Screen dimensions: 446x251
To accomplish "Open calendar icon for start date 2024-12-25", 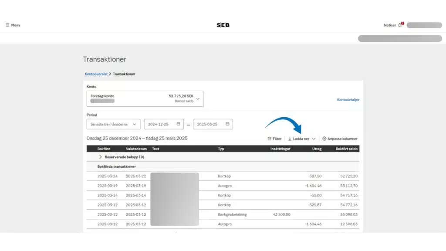I will point(178,124).
